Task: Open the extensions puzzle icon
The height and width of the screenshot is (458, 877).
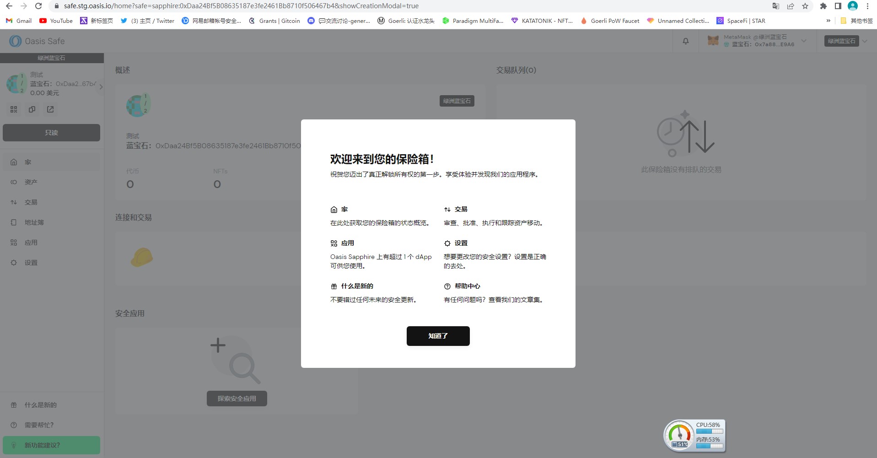Action: (823, 6)
